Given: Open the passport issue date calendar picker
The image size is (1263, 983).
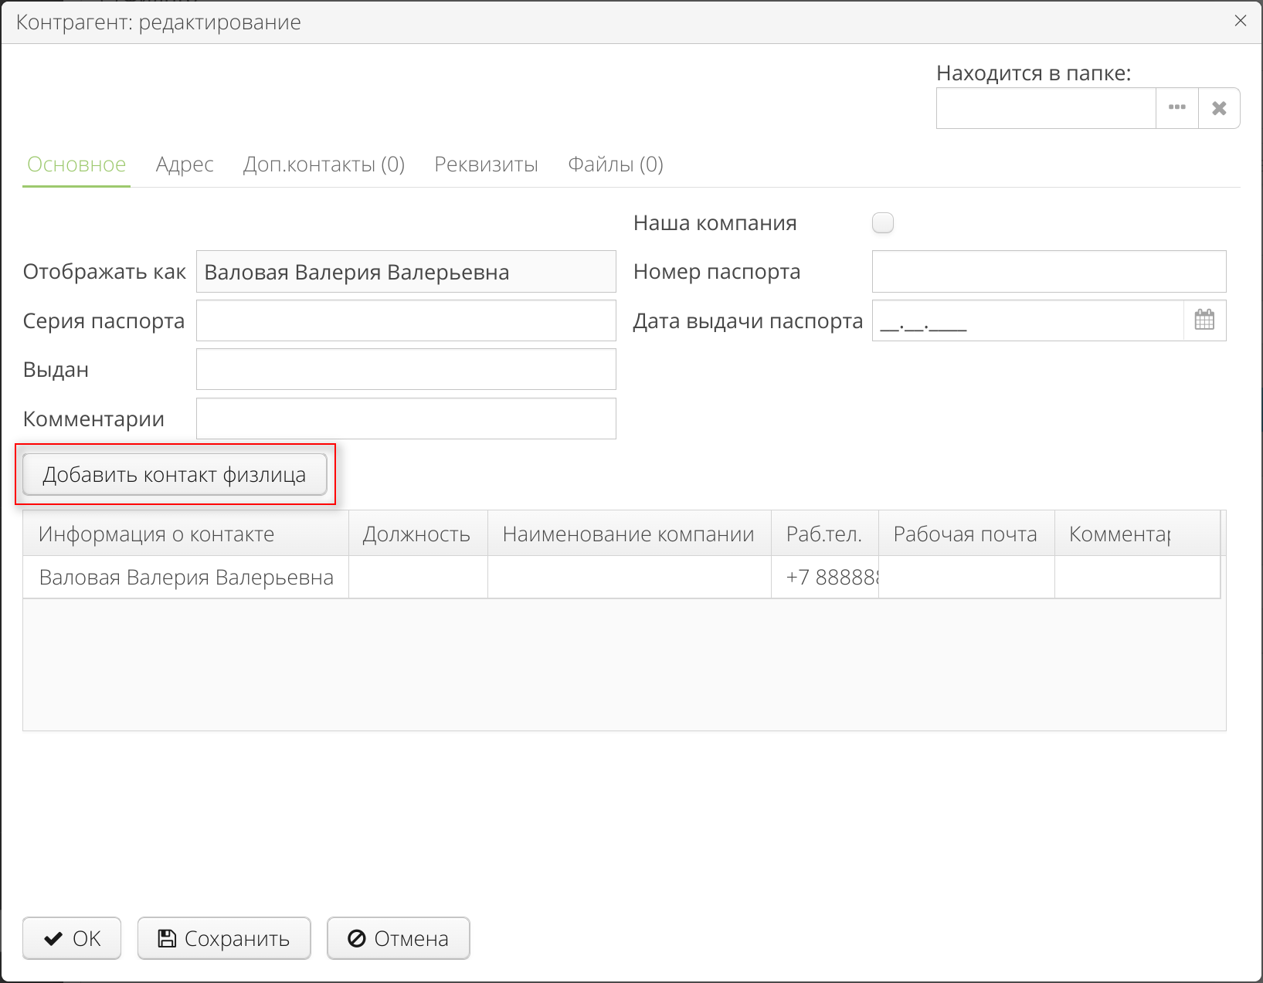Looking at the screenshot, I should point(1205,320).
